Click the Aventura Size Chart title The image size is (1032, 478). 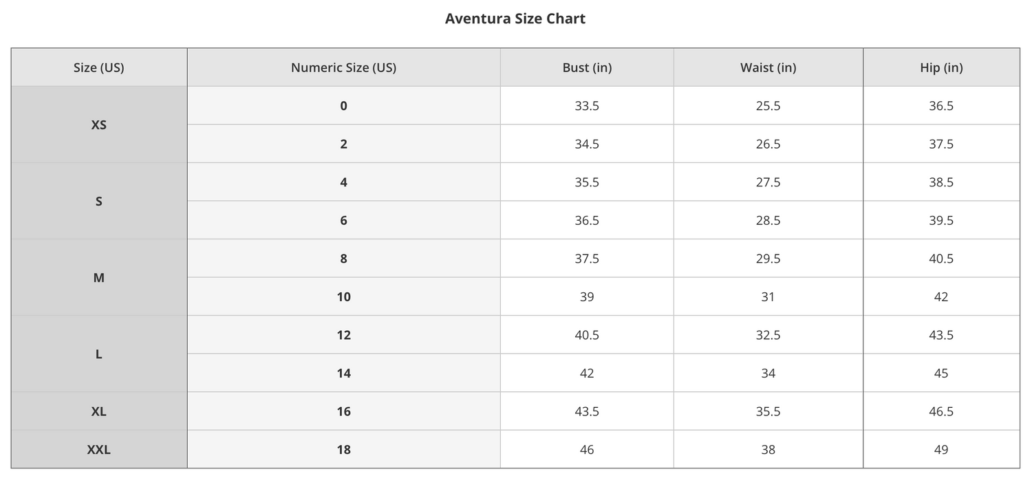pyautogui.click(x=515, y=19)
